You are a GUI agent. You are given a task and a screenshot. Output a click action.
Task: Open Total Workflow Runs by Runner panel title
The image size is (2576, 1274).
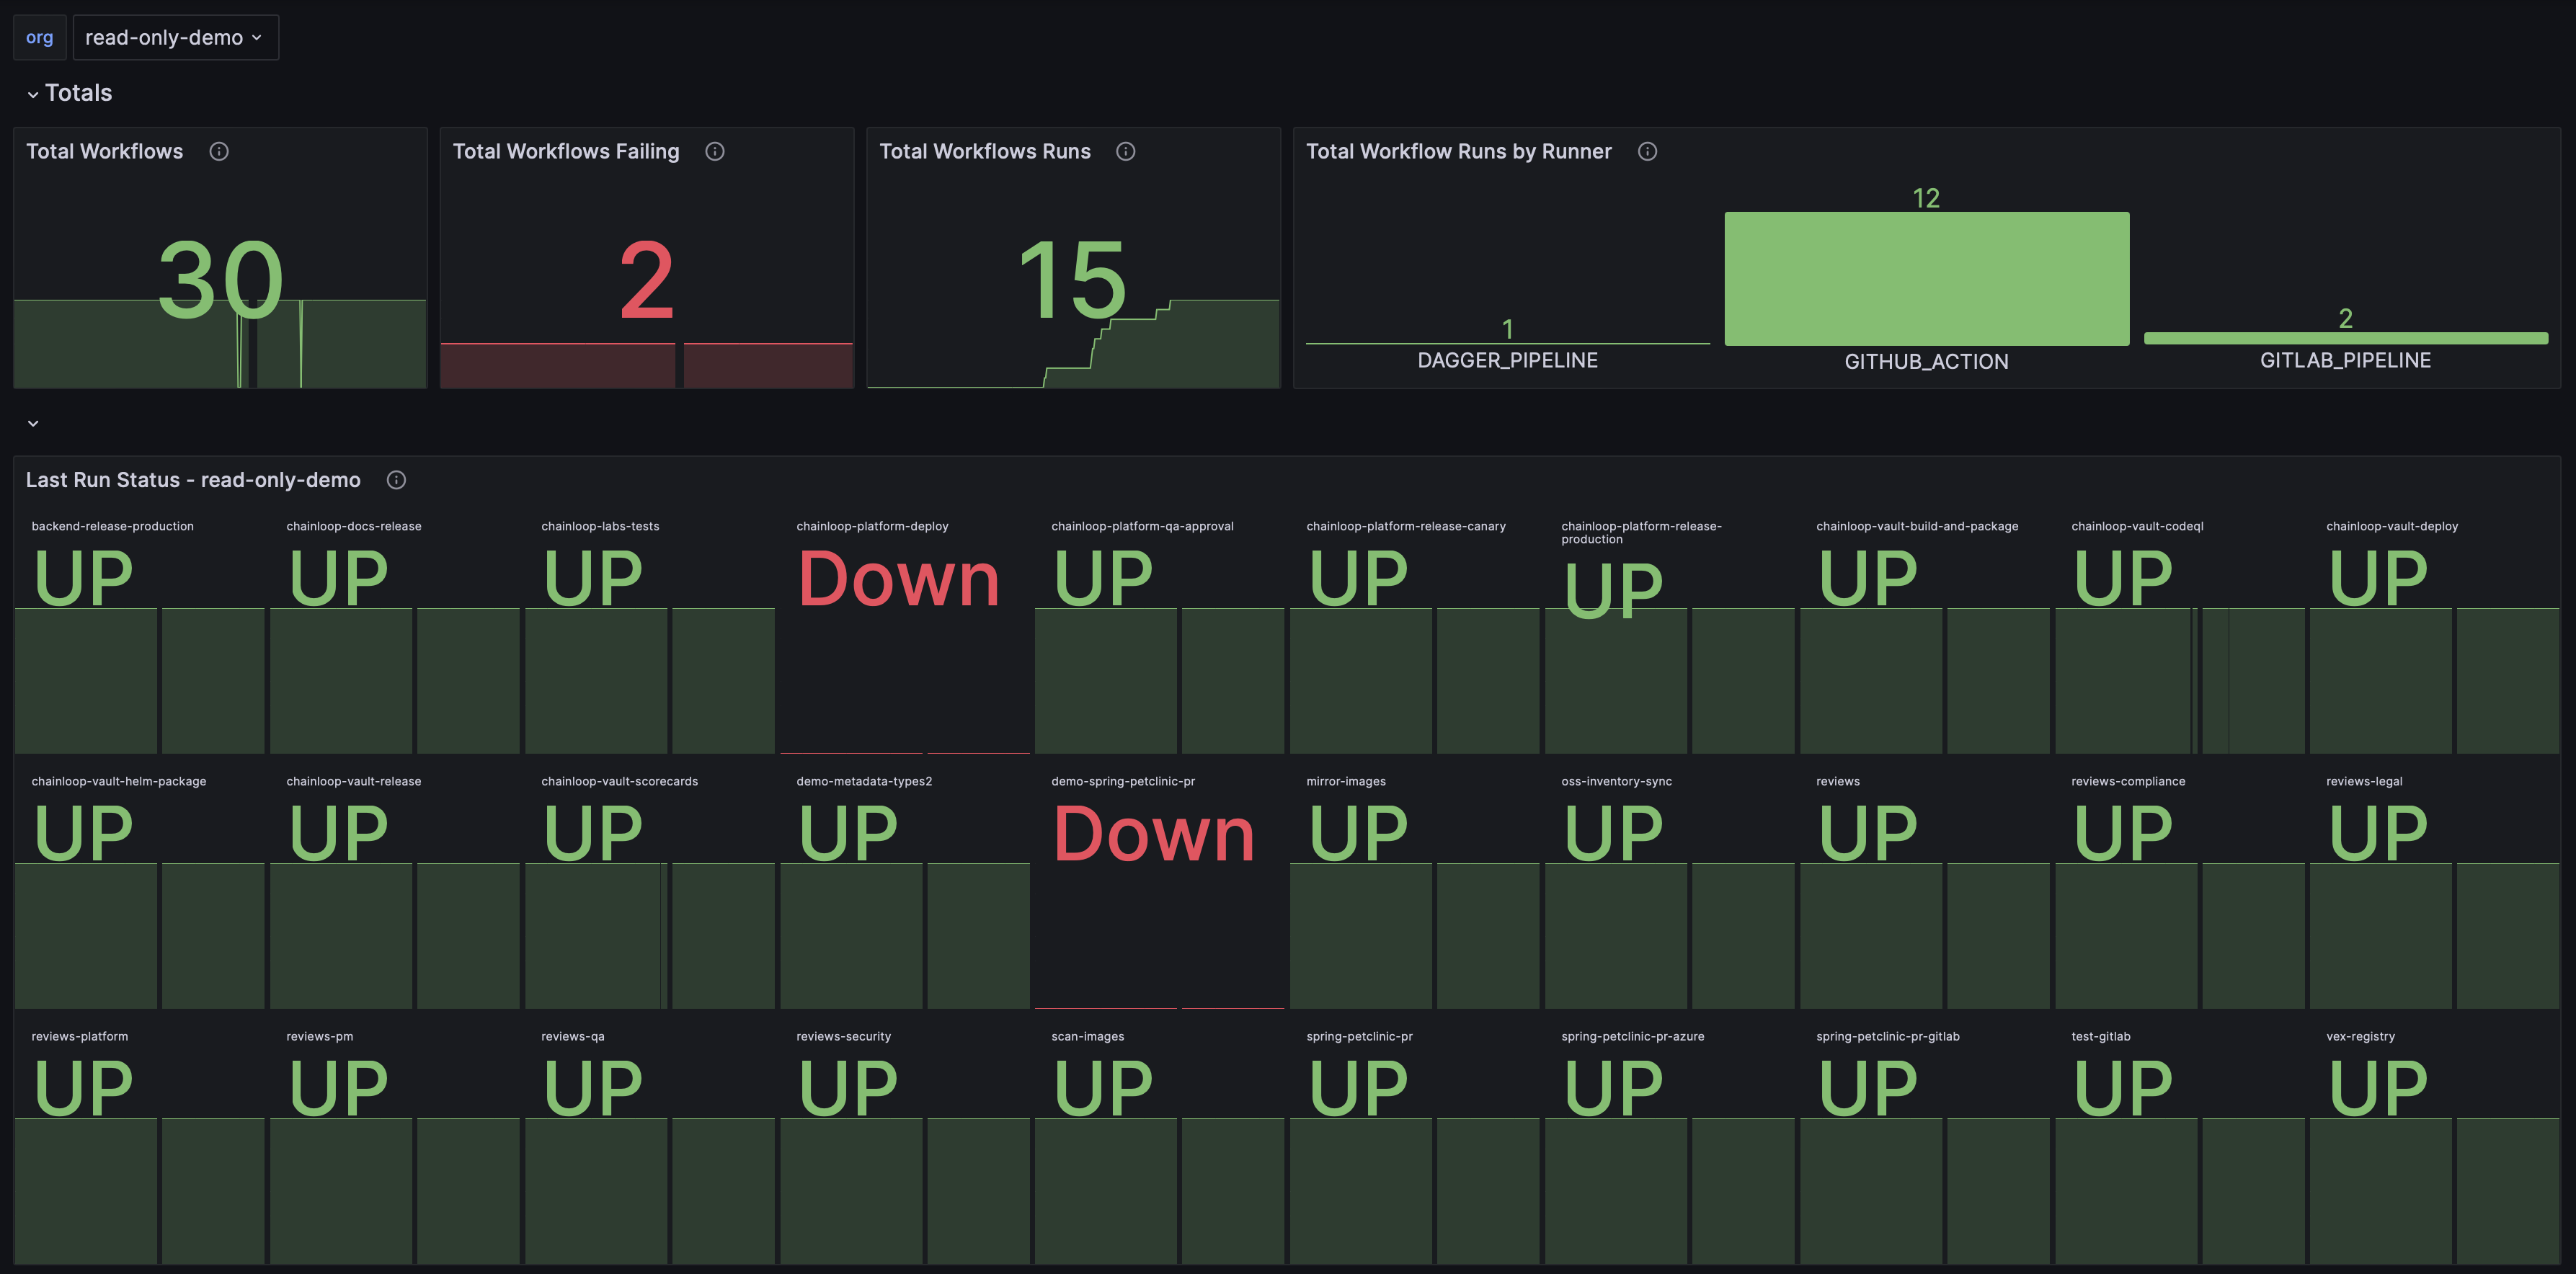(1458, 151)
